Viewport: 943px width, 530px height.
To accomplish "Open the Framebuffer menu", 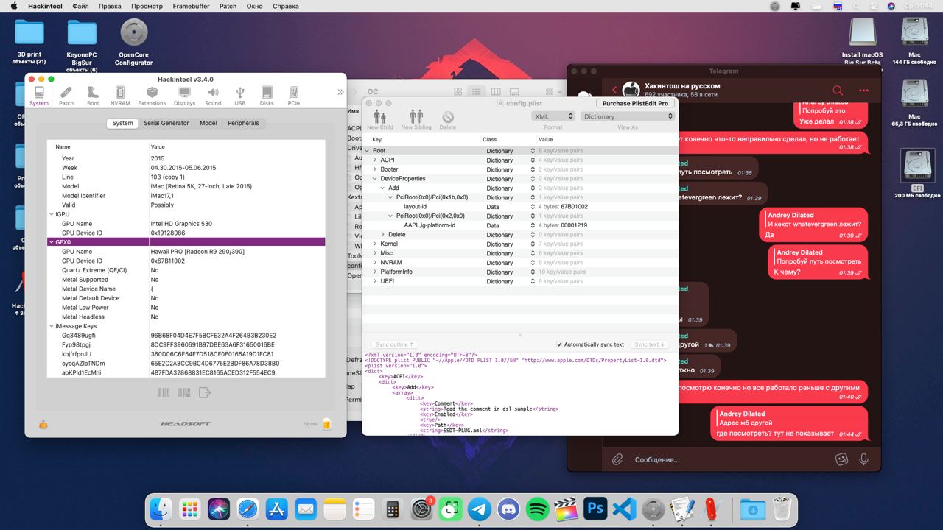I will coord(191,6).
